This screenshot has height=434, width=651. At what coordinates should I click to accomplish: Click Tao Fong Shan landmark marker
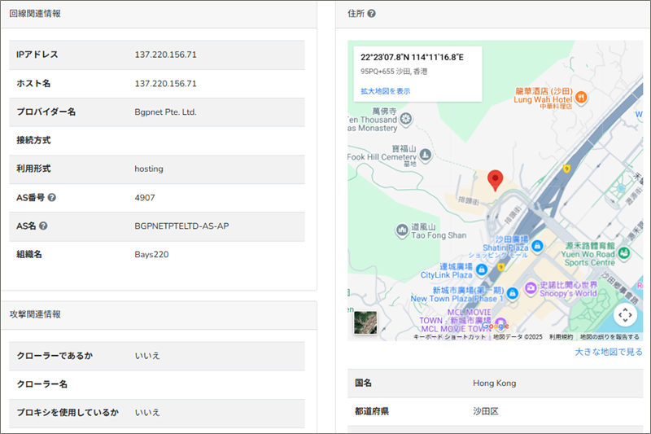tap(400, 230)
